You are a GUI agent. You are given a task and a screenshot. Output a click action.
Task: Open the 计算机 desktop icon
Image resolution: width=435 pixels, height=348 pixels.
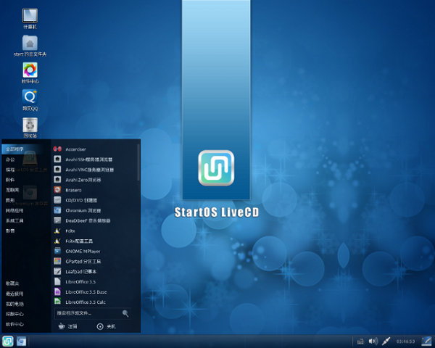pyautogui.click(x=30, y=15)
